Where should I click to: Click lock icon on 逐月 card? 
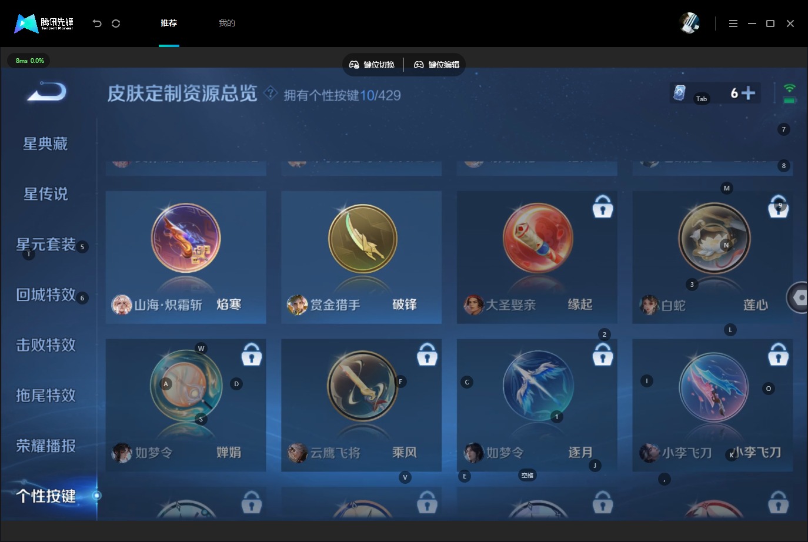tap(603, 354)
